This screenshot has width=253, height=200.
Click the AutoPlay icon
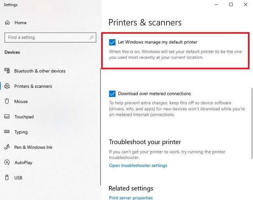7,162
